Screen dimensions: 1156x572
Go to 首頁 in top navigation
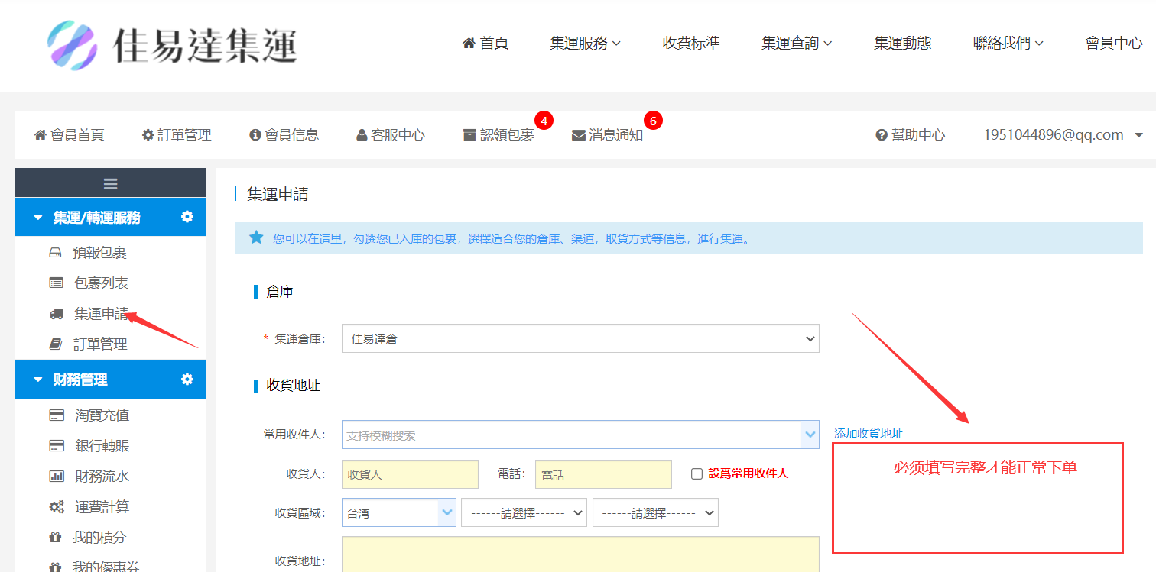click(x=494, y=44)
